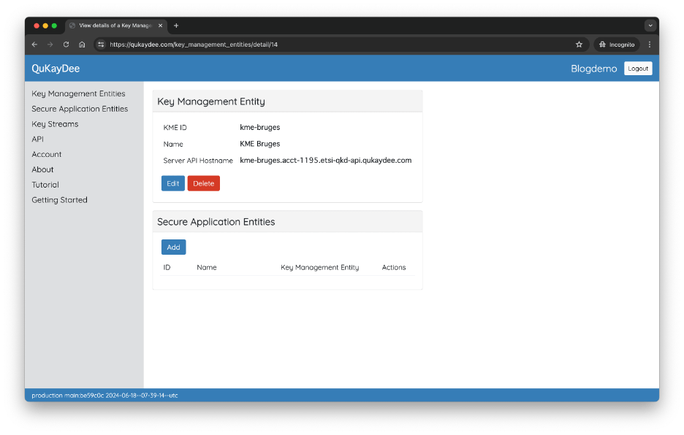
Task: Navigate to Secure Application Entities in the sidebar
Action: (80, 109)
